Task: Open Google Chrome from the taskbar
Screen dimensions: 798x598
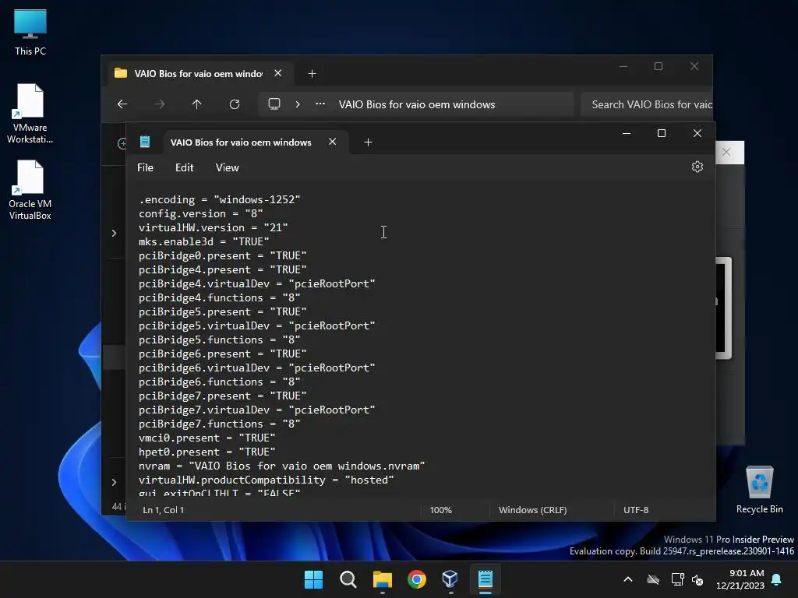Action: [x=417, y=579]
